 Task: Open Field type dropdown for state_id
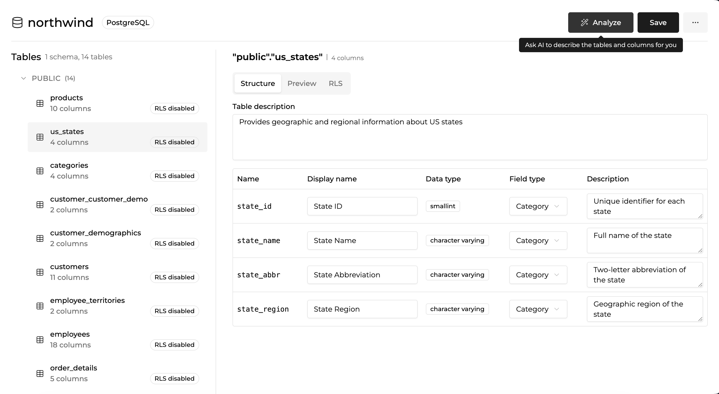coord(538,206)
